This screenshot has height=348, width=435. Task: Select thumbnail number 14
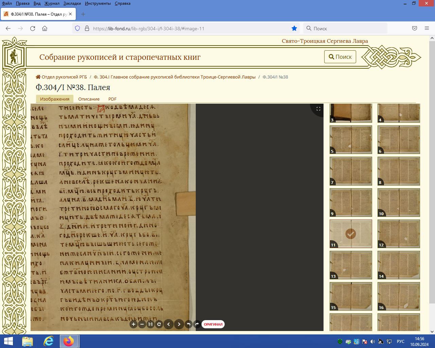[x=399, y=265]
